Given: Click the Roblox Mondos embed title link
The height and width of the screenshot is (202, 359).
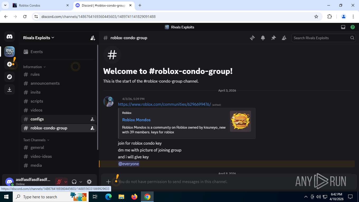Looking at the screenshot, I should [x=136, y=120].
